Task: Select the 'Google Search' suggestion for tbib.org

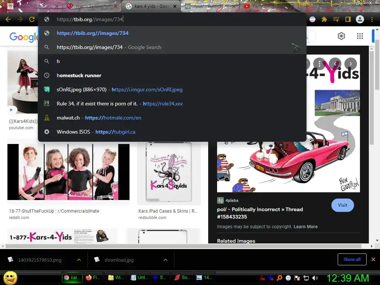Action: tap(172, 47)
